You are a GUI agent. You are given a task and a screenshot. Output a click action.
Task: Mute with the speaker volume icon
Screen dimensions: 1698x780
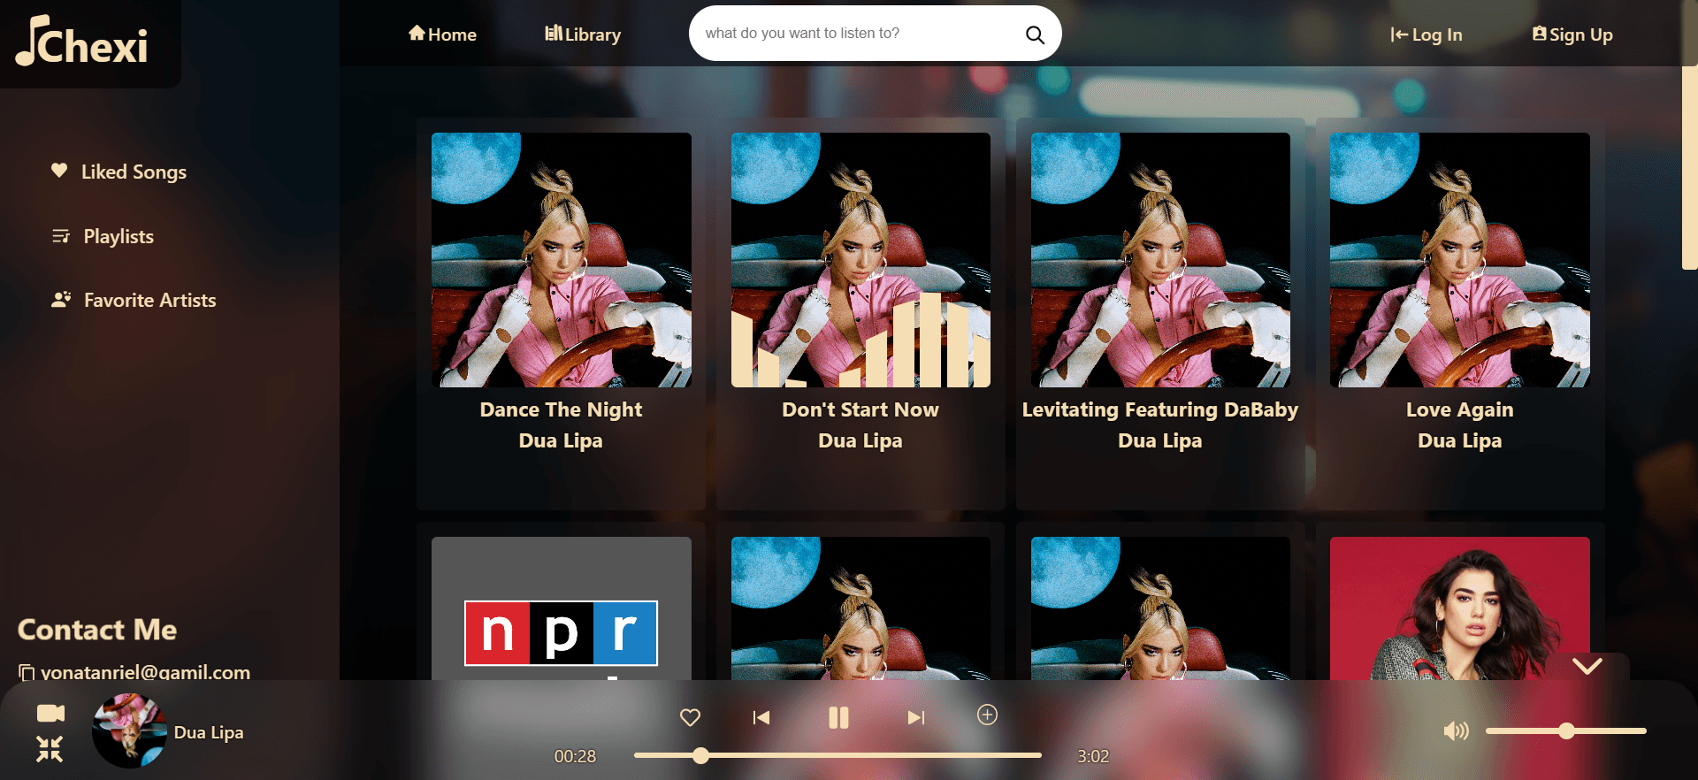pos(1456,730)
